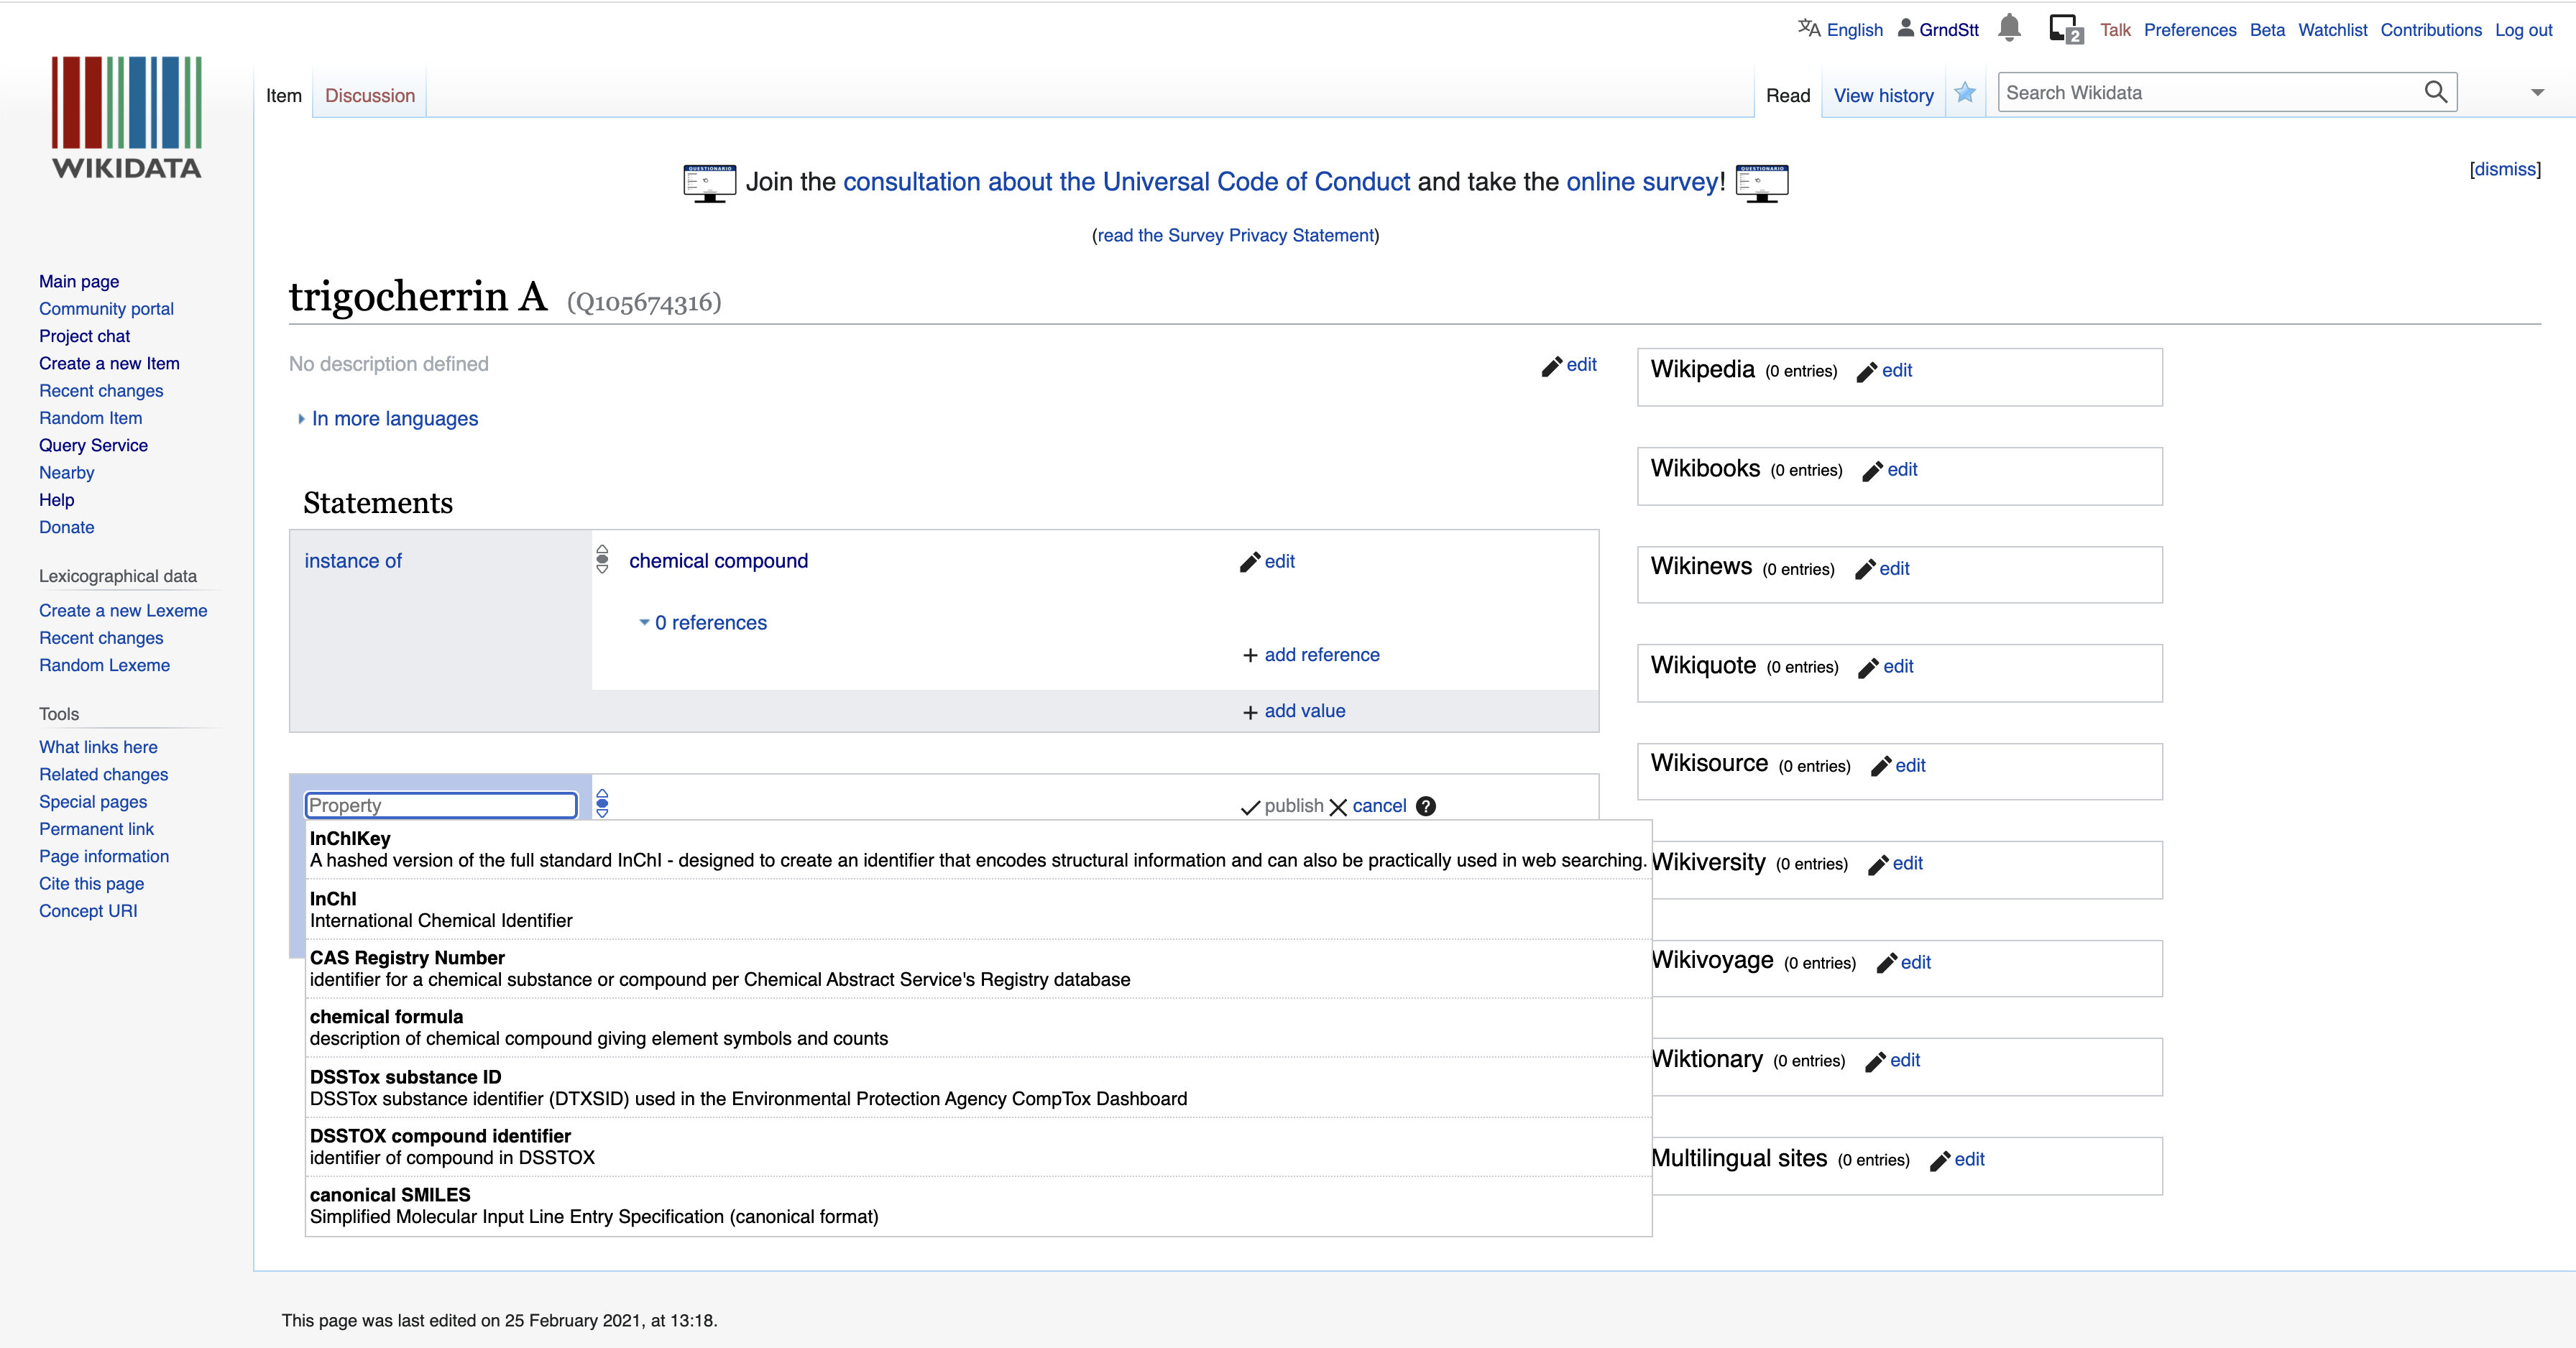Image resolution: width=2576 pixels, height=1348 pixels.
Task: Click the pencil icon in the Wikiversity box
Action: click(1877, 865)
